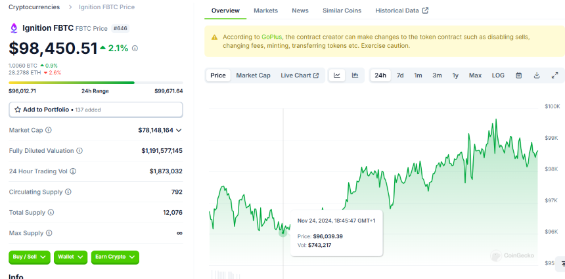Open Fully Diluted Valuation info icon
The height and width of the screenshot is (279, 565).
(79, 151)
